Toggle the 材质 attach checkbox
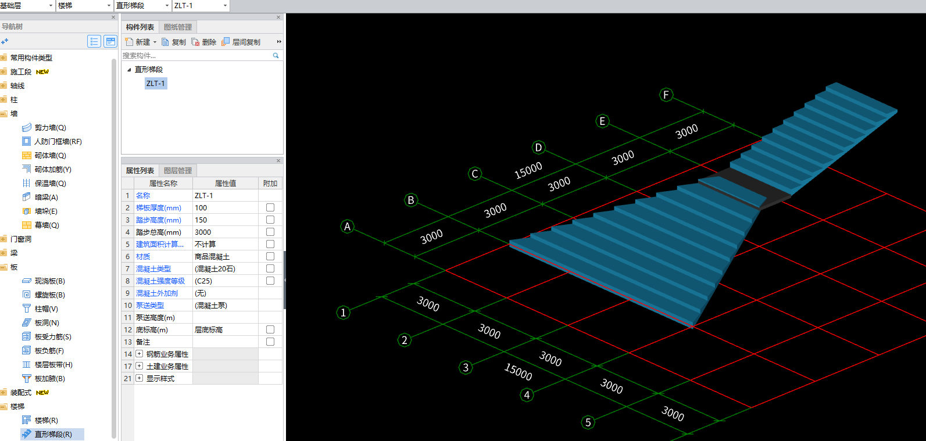926x441 pixels. coord(270,256)
